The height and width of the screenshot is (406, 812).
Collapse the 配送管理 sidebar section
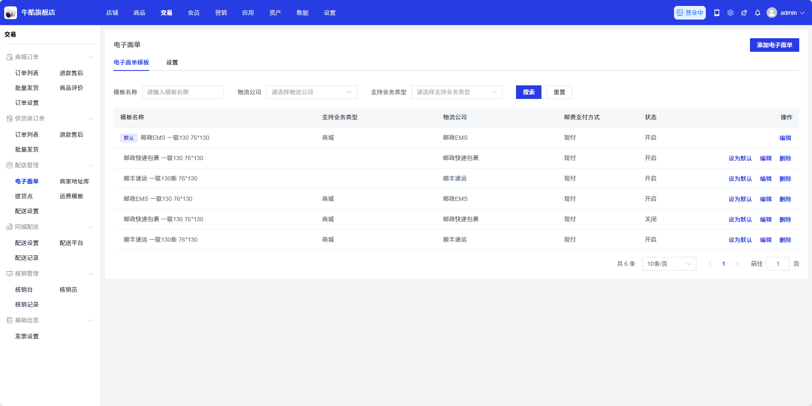click(91, 166)
